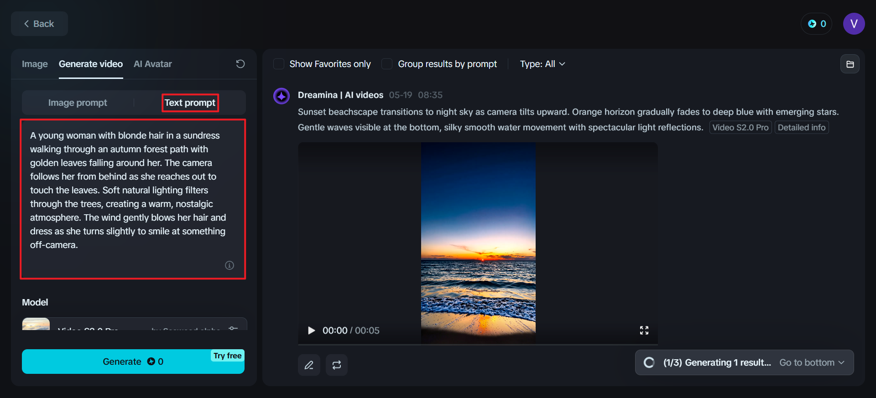The height and width of the screenshot is (398, 876).
Task: Open the user profile avatar menu
Action: tap(854, 24)
